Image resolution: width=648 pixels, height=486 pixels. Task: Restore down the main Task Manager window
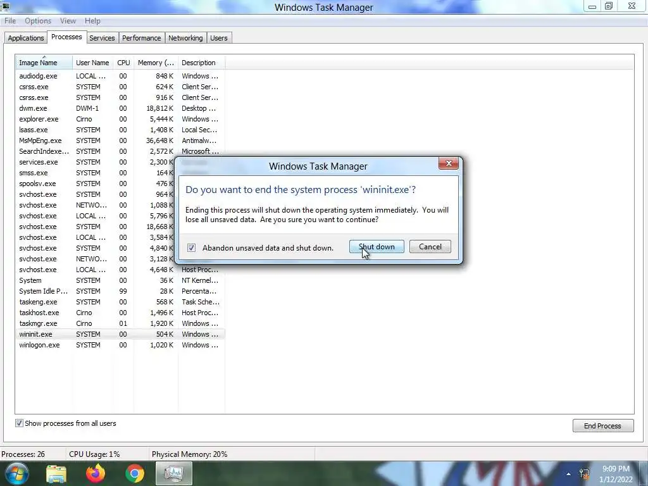(x=609, y=6)
